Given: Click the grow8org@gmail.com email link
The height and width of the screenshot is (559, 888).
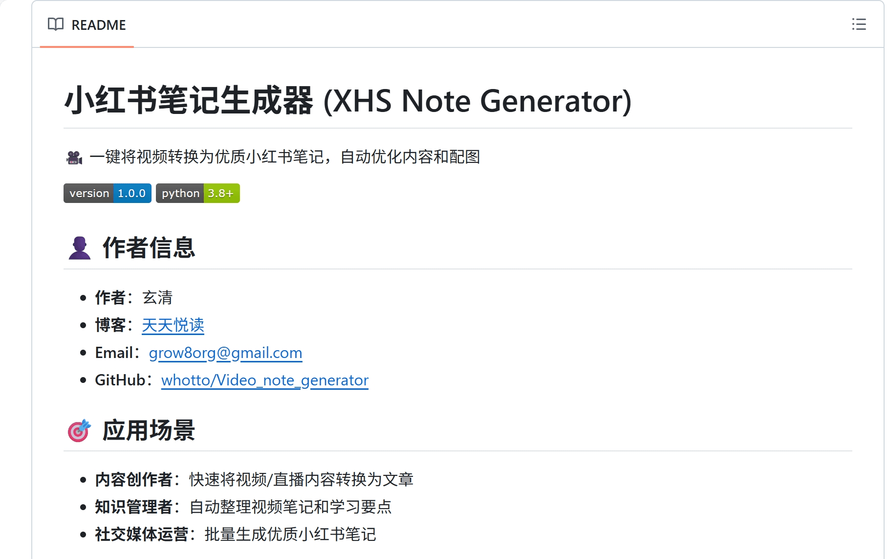Looking at the screenshot, I should [x=225, y=353].
